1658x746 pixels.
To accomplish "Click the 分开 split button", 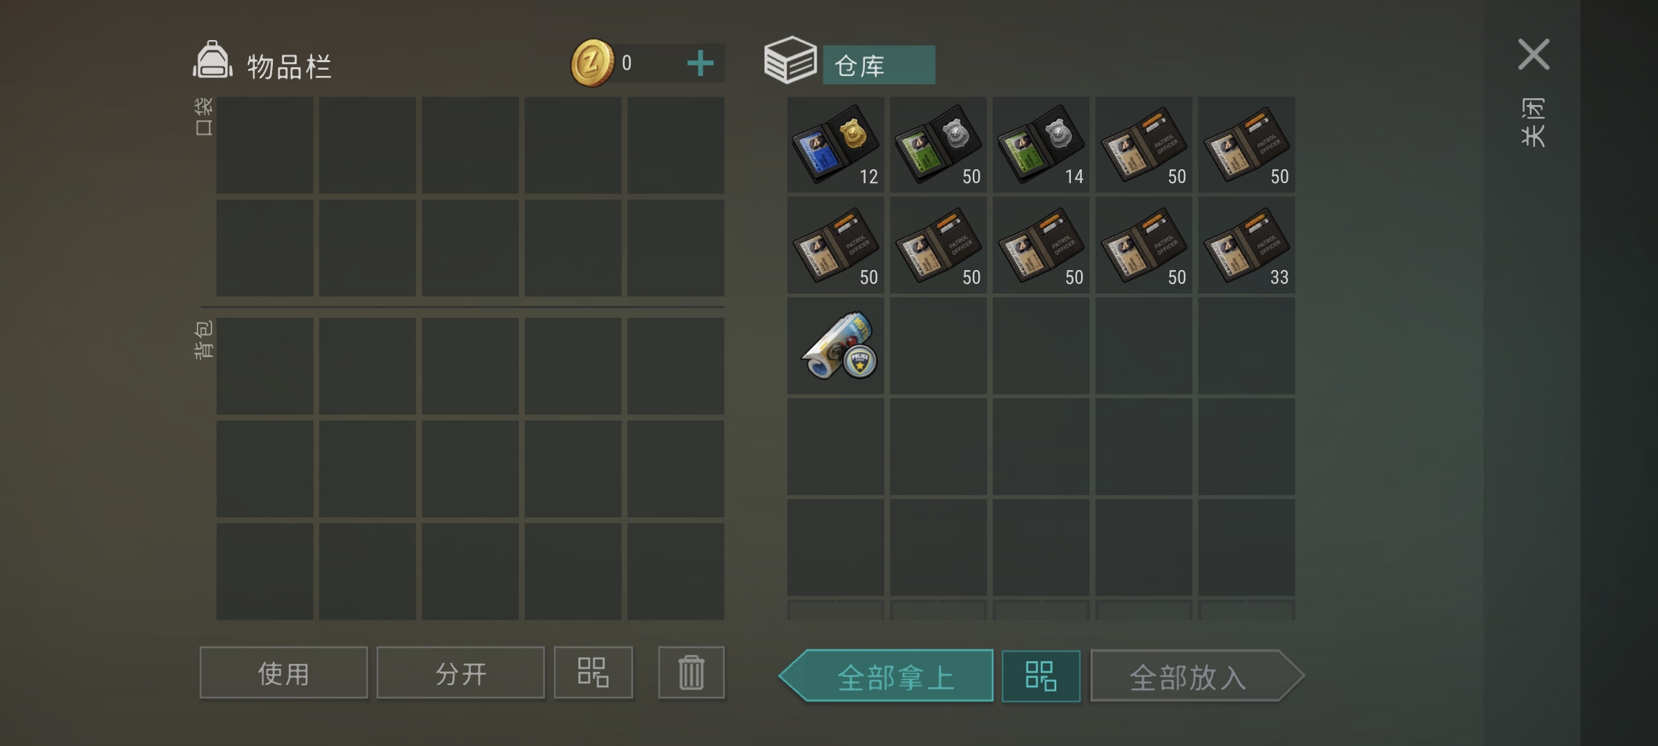I will point(460,673).
